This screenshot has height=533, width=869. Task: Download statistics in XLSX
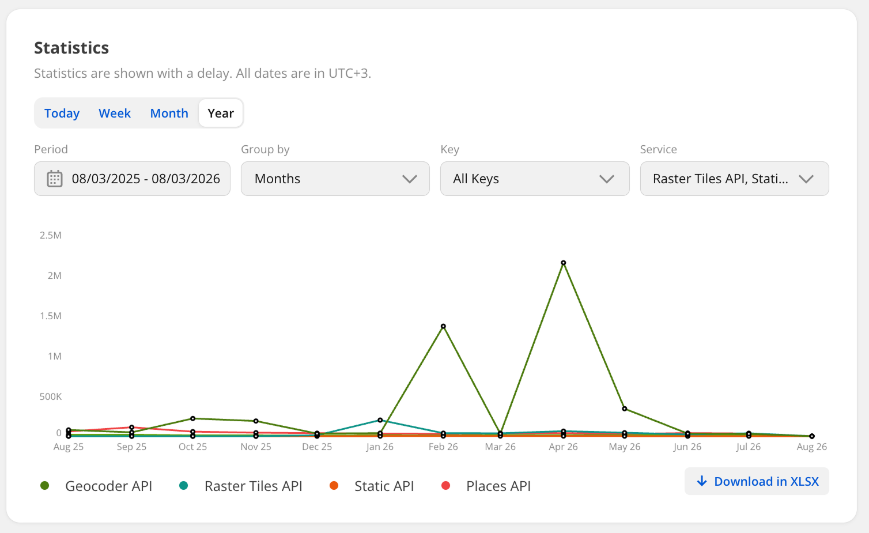point(757,481)
